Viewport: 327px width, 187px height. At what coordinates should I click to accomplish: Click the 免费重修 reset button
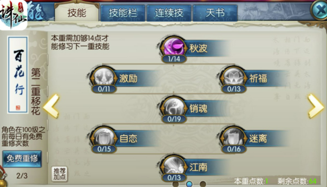[22, 159]
